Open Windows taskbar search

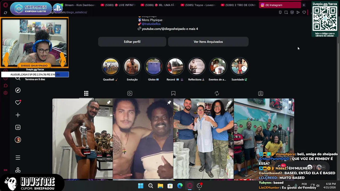click(x=151, y=186)
